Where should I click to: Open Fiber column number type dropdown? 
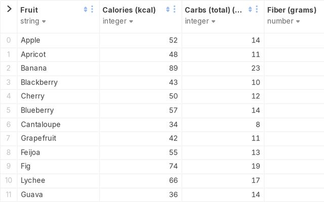point(284,21)
